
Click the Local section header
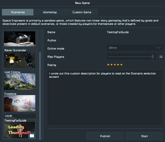(19, 116)
